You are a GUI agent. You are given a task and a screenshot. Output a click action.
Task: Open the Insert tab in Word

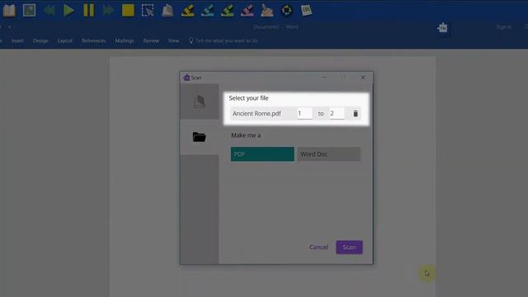pos(17,40)
